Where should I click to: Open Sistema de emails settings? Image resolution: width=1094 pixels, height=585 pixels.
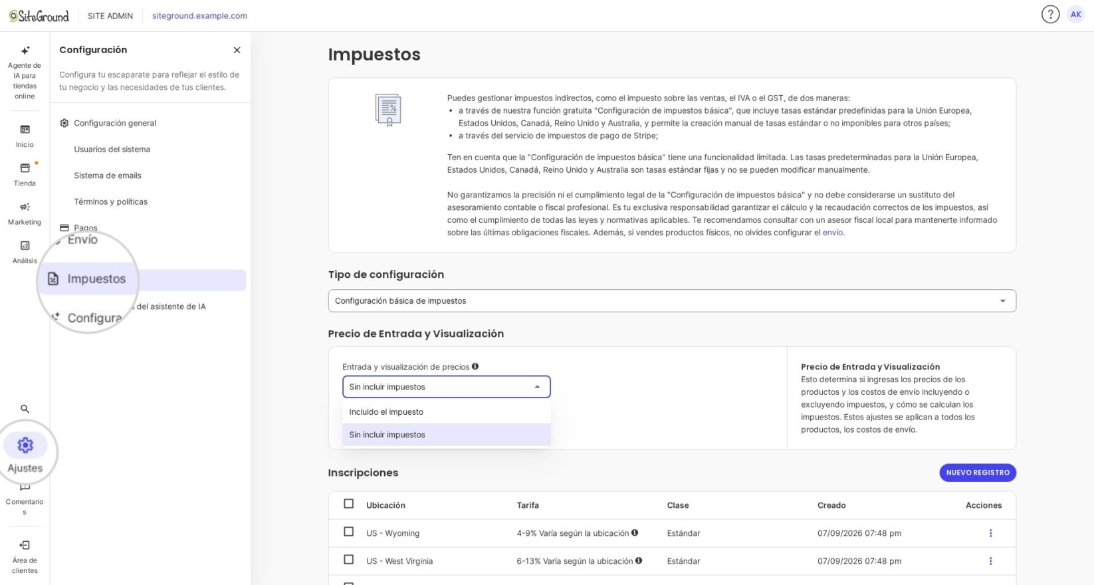click(108, 175)
